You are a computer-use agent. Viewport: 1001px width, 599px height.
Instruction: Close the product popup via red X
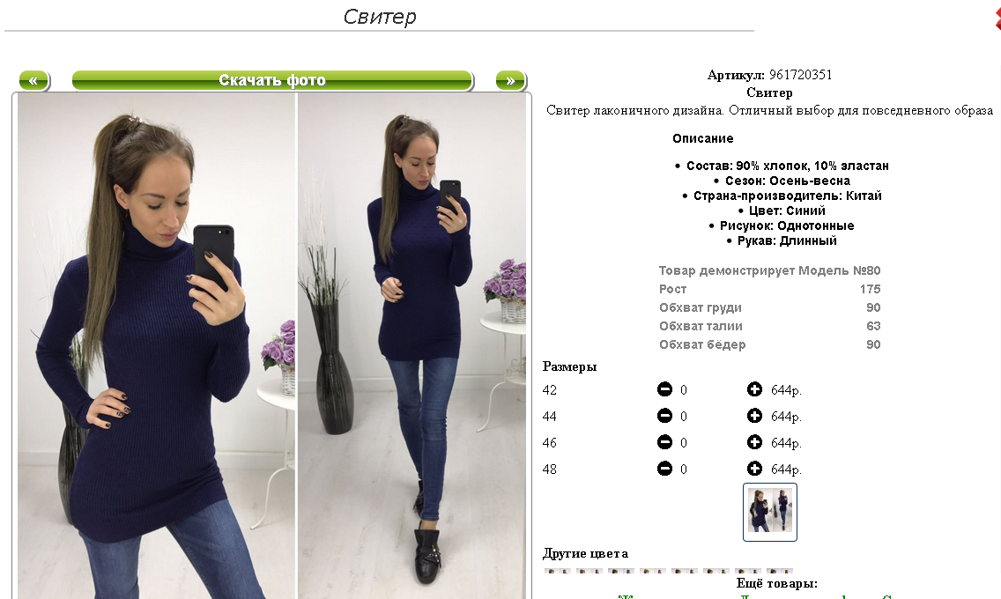tap(997, 16)
